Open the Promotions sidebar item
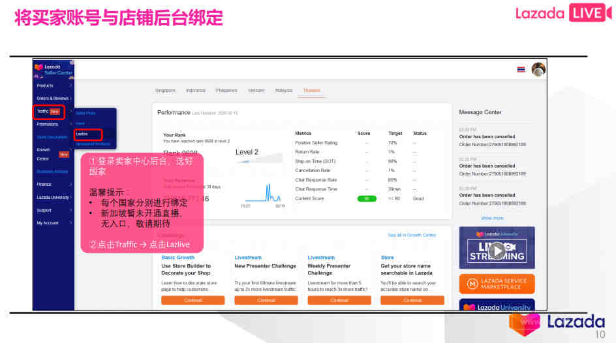Viewport: 616px width, 343px height. pyautogui.click(x=47, y=124)
